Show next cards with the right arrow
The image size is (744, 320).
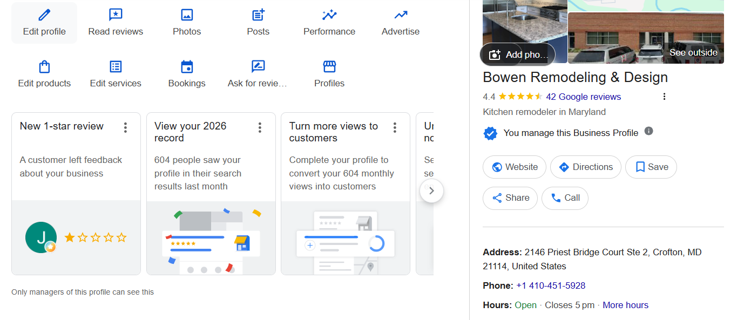(431, 190)
